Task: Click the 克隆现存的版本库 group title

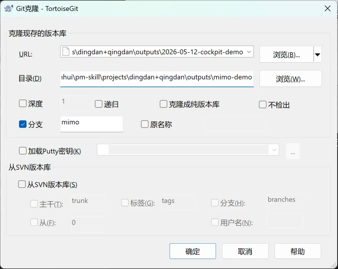Action: (x=38, y=34)
